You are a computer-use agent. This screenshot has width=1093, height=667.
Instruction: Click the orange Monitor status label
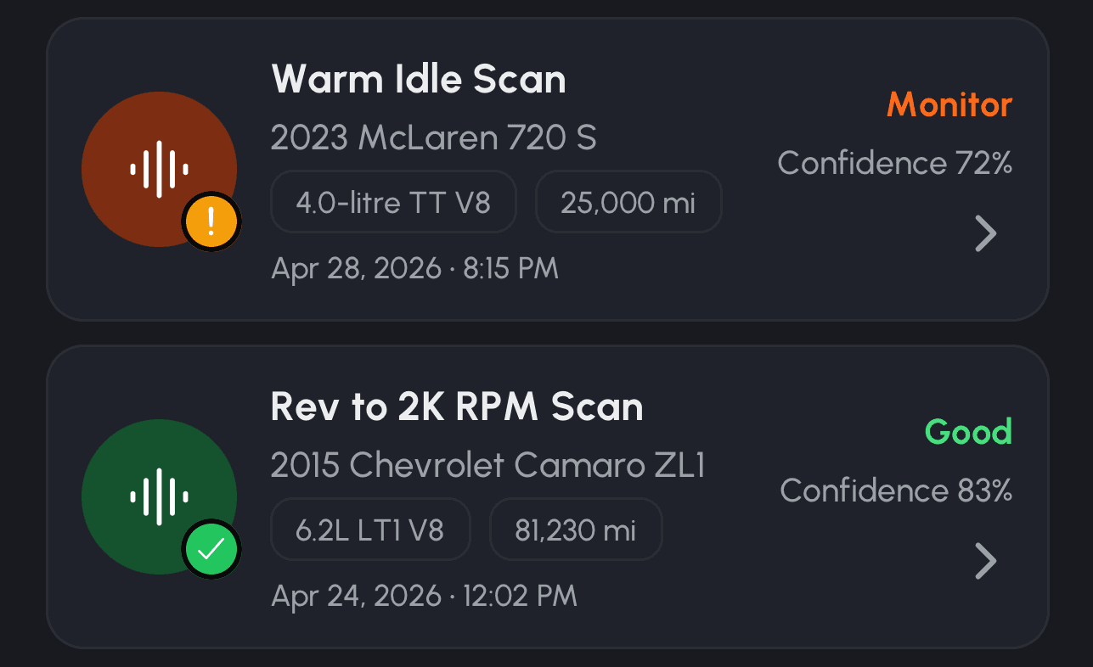[949, 105]
